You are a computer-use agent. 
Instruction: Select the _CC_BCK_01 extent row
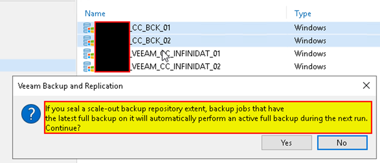click(228, 28)
